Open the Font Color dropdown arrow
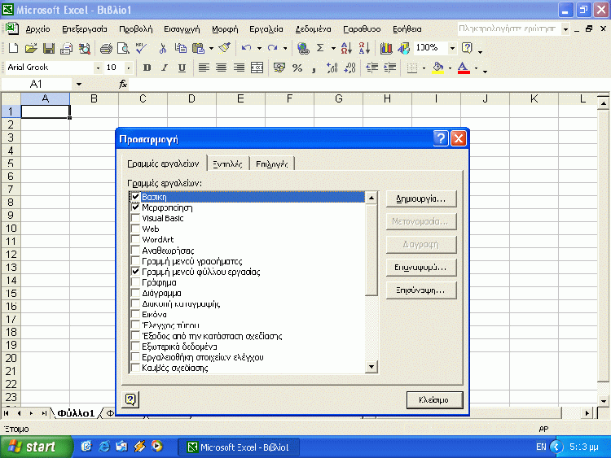611x458 pixels. click(477, 68)
